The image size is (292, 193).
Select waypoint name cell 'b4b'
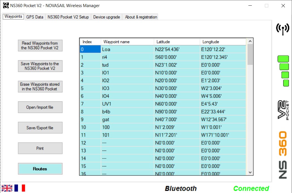[127, 111]
